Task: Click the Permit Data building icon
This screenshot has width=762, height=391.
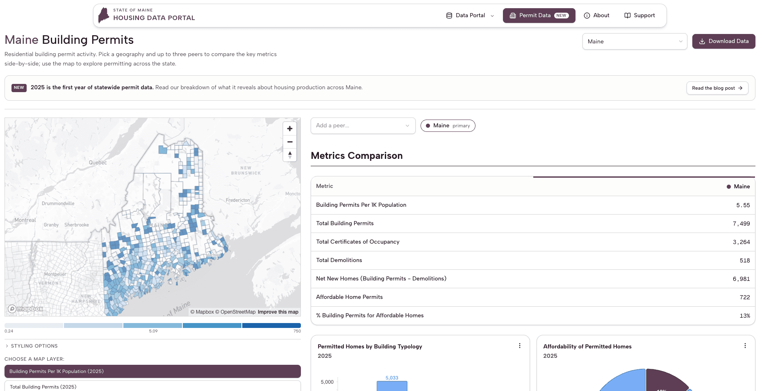Action: click(x=513, y=16)
